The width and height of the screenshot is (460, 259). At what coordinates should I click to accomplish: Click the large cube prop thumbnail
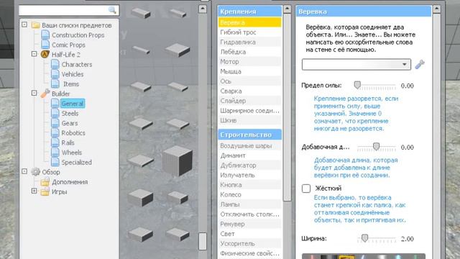[x=178, y=161]
